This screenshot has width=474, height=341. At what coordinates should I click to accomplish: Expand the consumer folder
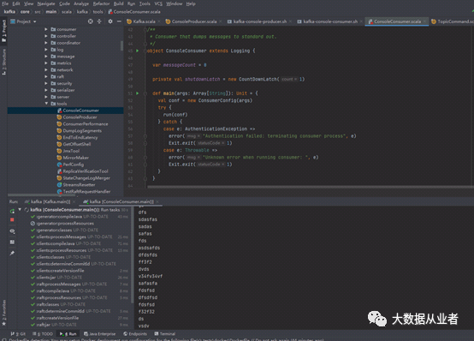(x=46, y=29)
